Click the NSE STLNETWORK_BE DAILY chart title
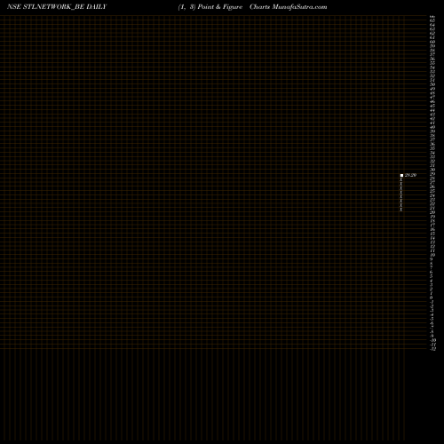444x444 pixels. [x=57, y=7]
